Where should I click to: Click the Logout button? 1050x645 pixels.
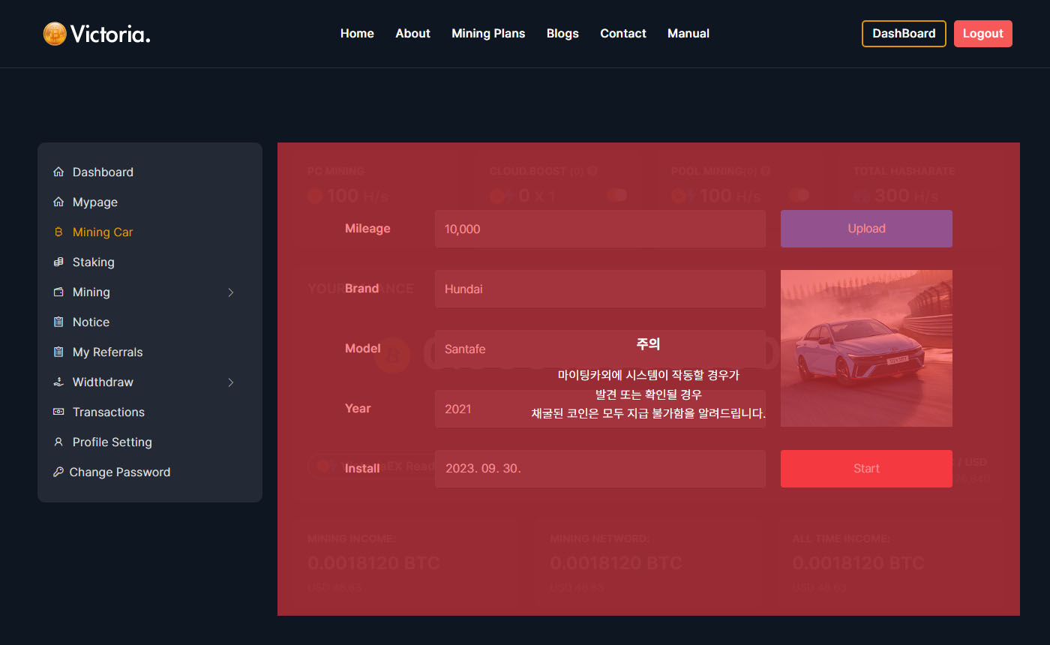click(x=982, y=34)
